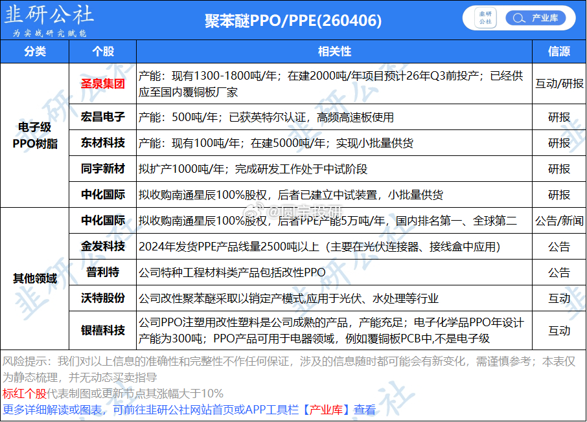This screenshot has height=422, width=587.
Task: Click the 互动/研报 source cell for 圣泉集团
Action: pyautogui.click(x=559, y=83)
